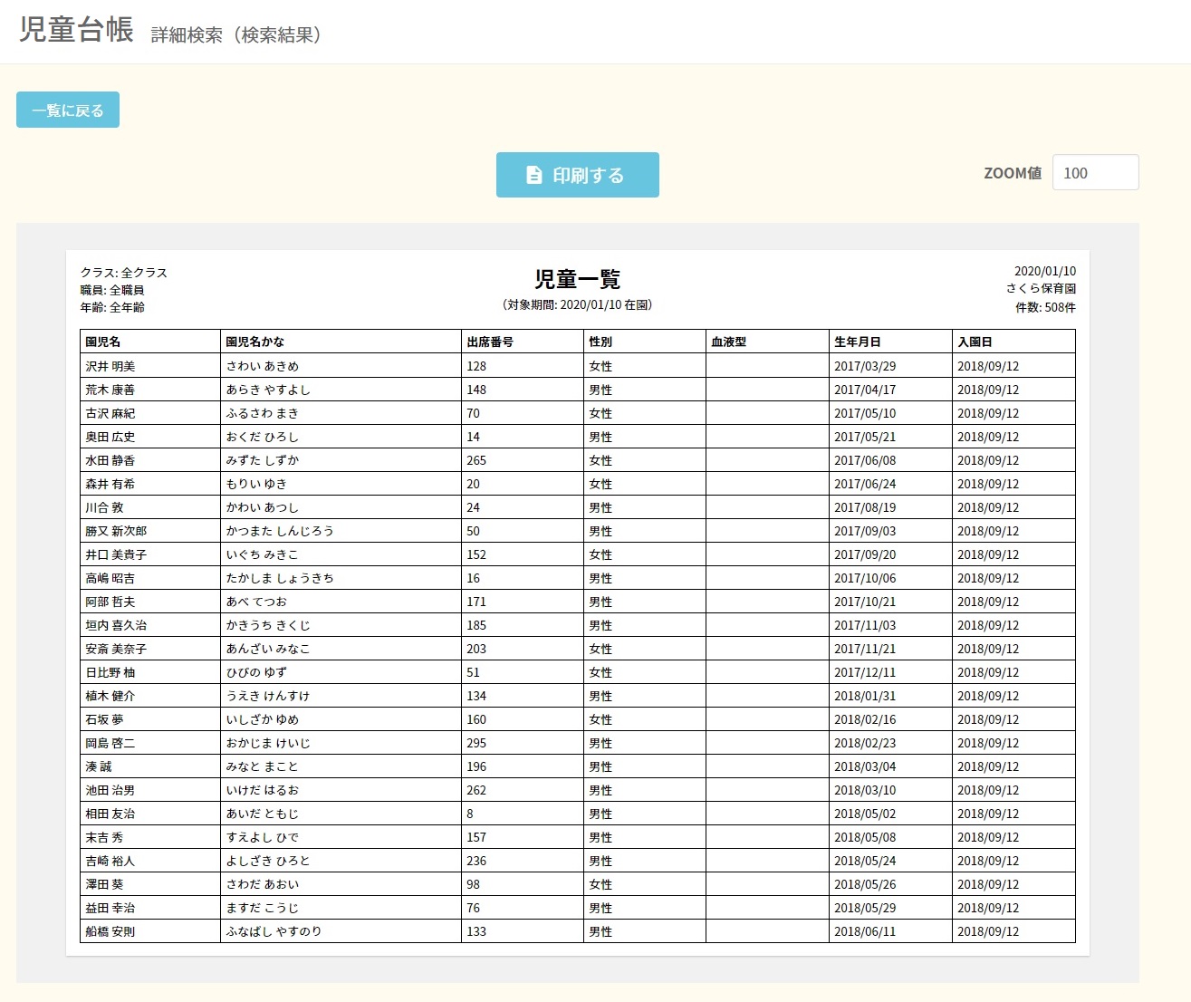Select the name 岡島 啓二
This screenshot has width=1191, height=1002.
pos(110,743)
